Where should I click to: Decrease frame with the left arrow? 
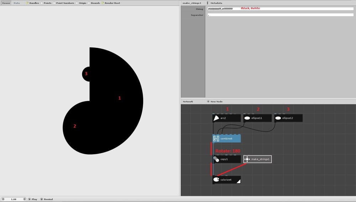tap(3, 199)
